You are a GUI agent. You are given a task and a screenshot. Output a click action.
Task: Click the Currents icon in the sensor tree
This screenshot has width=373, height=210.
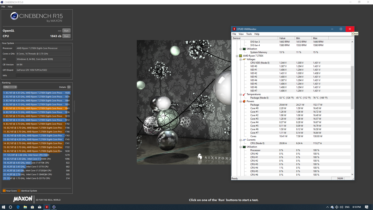tap(244, 140)
